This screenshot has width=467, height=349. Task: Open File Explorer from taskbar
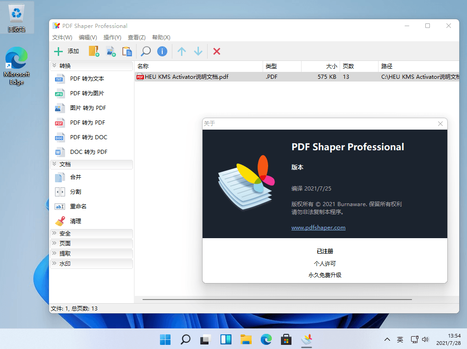point(246,339)
